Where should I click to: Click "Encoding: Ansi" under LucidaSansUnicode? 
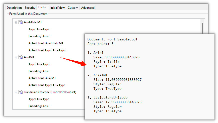(38, 106)
